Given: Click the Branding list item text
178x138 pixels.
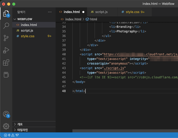Looking at the screenshot, I should [124, 27].
